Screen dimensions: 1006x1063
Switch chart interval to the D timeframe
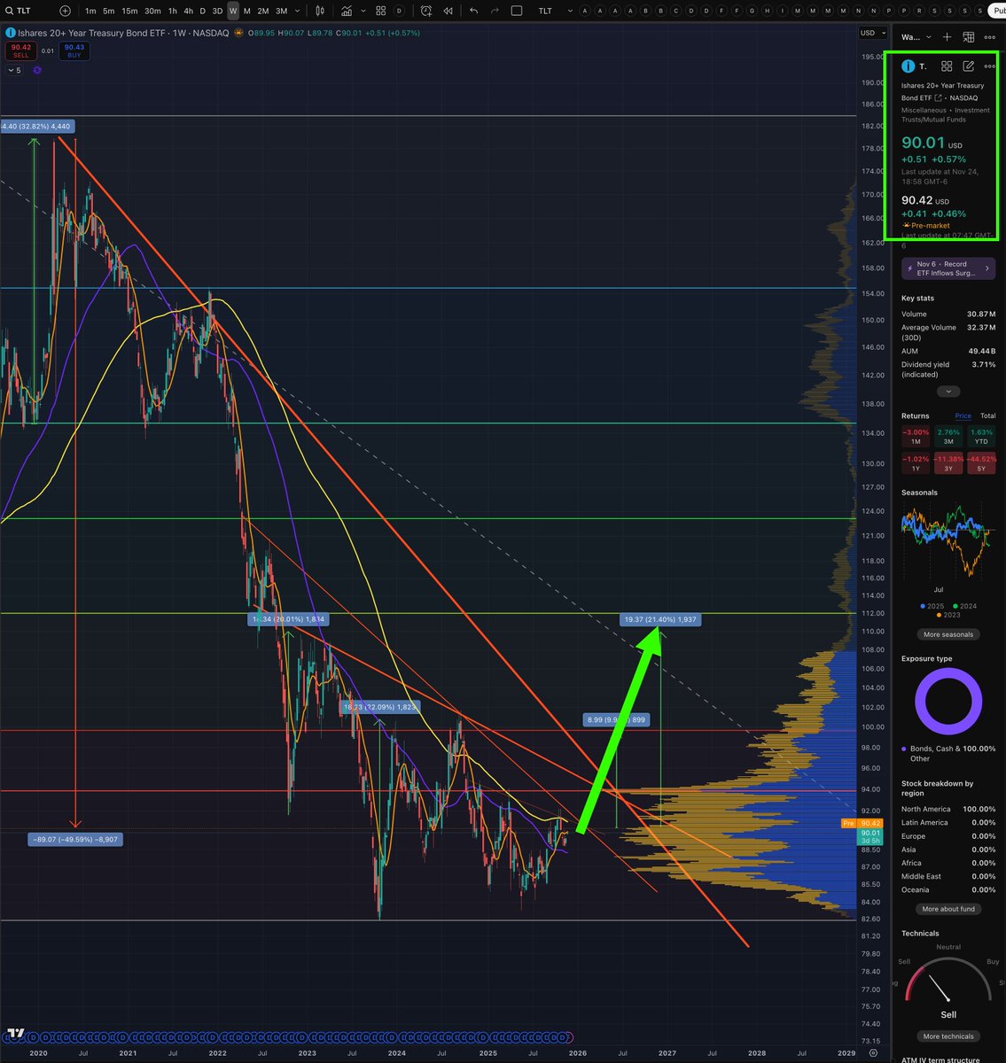(202, 11)
